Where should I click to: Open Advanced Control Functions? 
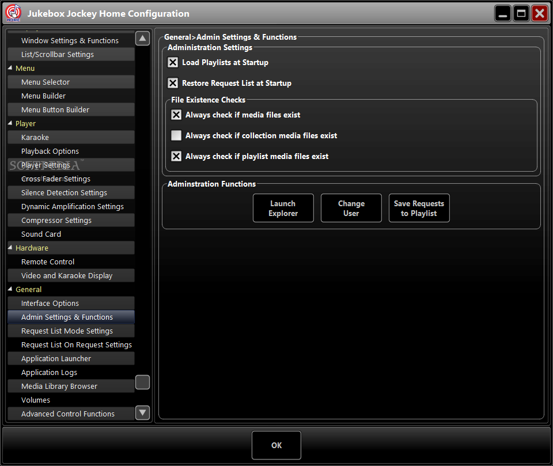pyautogui.click(x=71, y=414)
